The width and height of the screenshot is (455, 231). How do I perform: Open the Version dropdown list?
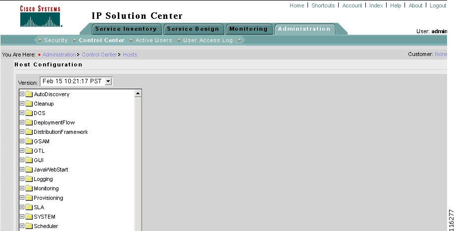point(76,81)
